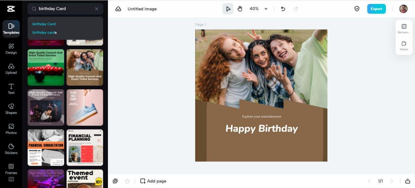Click the search magnifier icon

click(34, 9)
